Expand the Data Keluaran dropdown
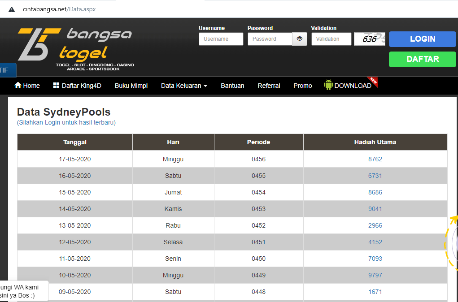Screen dimensions: 458x302 [x=184, y=86]
